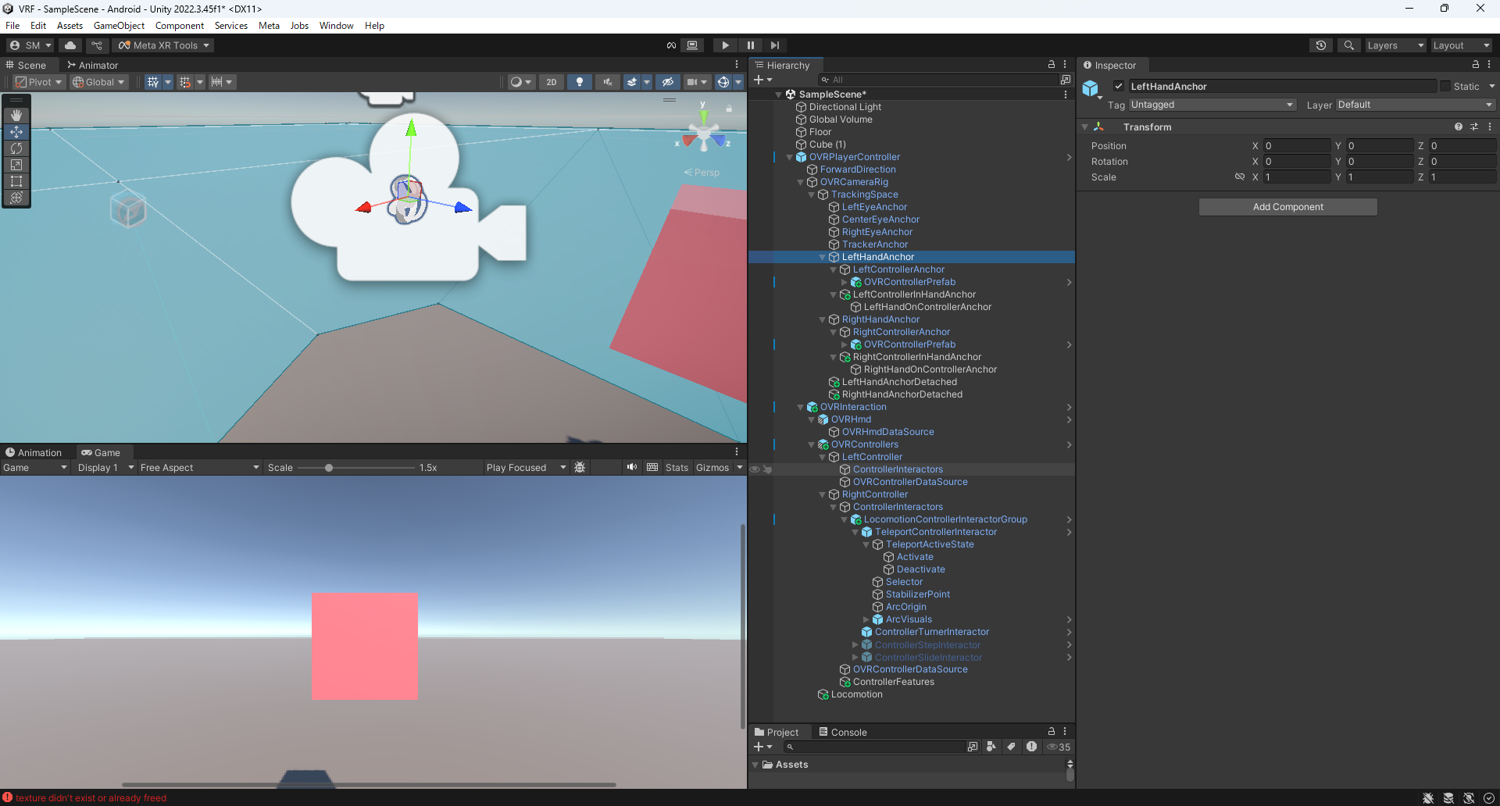
Task: Collapse the OVRPlayerController tree node
Action: pos(789,157)
